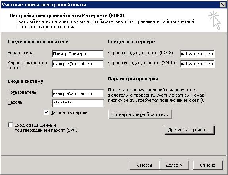This screenshot has width=228, height=175.
Task: Proceed with 'Далее >' button
Action: point(174,165)
